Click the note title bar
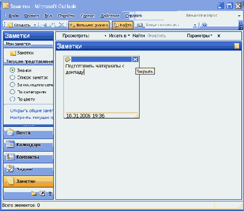Image resolution: width=244 pixels, height=211 pixels. click(101, 59)
